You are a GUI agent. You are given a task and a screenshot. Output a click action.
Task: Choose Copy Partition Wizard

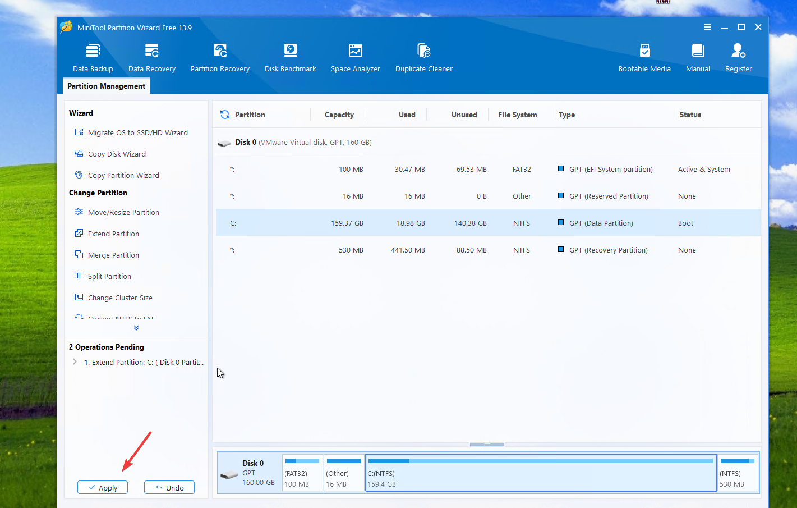point(123,175)
